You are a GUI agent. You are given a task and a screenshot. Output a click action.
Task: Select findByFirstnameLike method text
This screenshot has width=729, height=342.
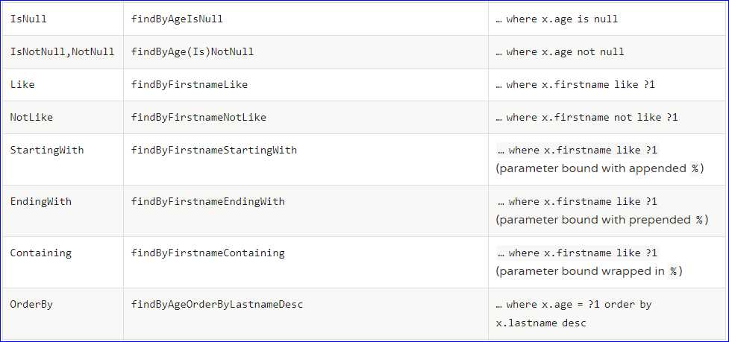click(x=190, y=84)
